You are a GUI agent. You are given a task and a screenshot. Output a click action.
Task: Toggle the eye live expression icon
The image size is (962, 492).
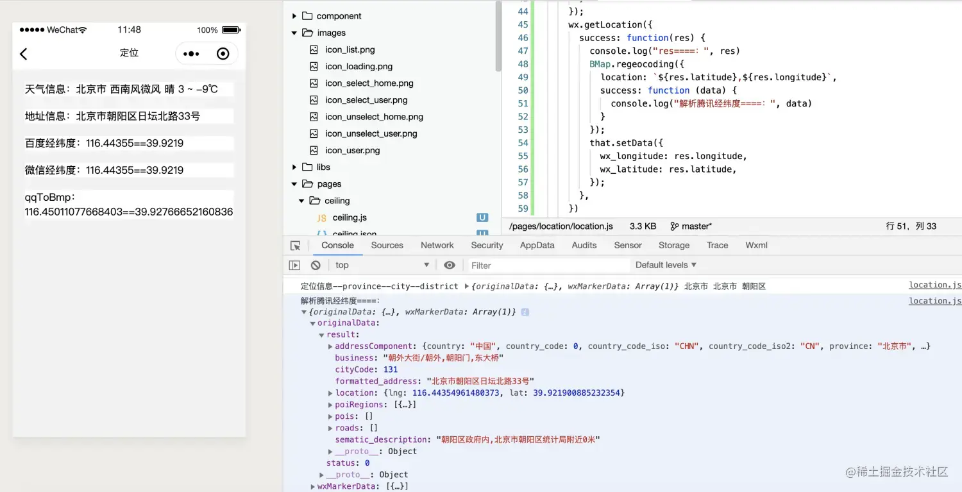(450, 265)
